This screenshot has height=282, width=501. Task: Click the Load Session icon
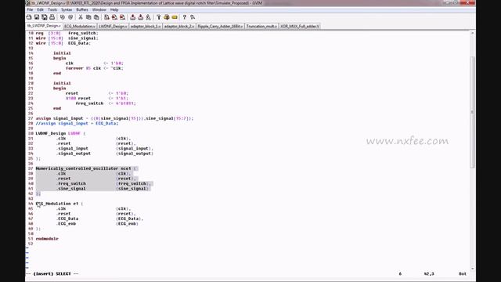(x=132, y=17)
